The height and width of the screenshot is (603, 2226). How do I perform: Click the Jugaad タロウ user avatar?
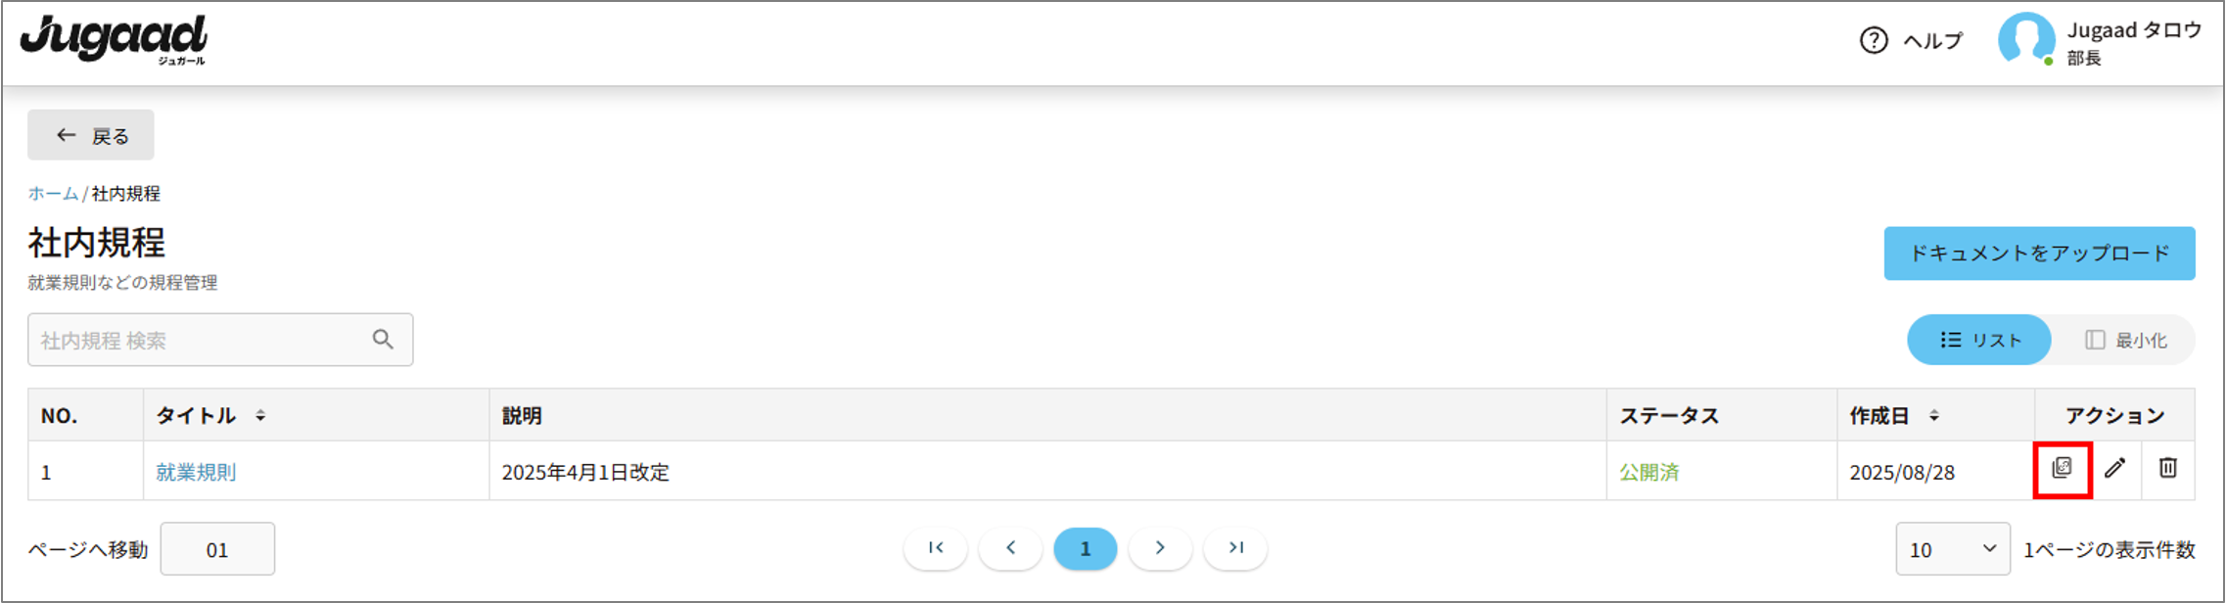pyautogui.click(x=2025, y=40)
